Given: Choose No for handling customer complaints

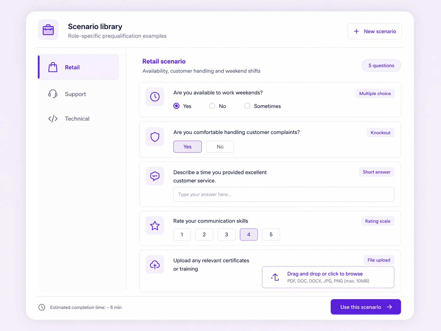Looking at the screenshot, I should (220, 147).
